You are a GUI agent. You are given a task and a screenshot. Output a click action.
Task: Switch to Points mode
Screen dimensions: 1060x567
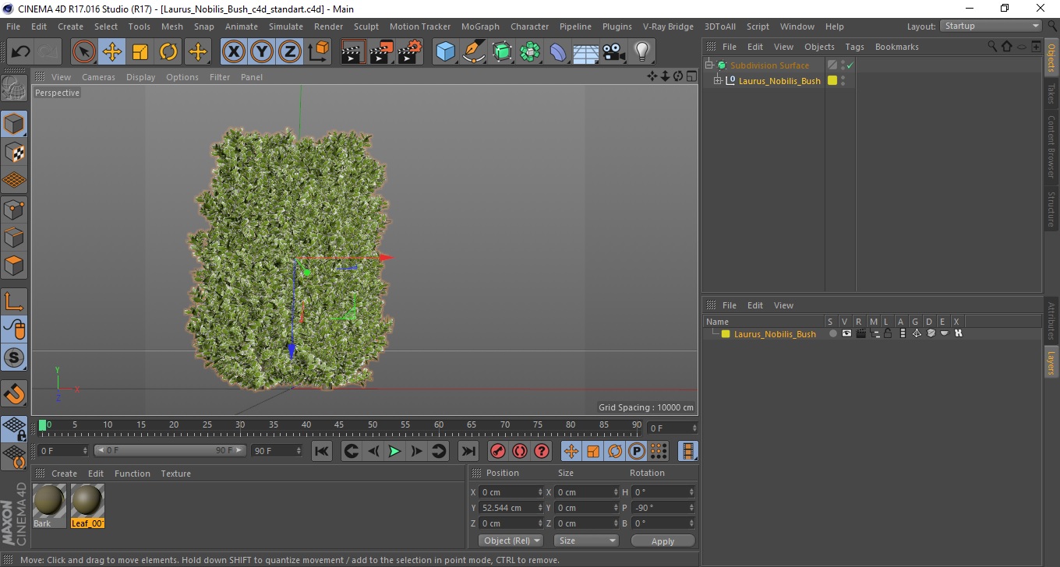point(14,209)
